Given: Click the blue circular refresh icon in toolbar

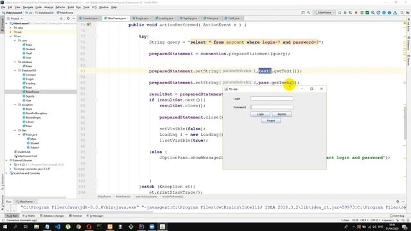Looking at the screenshot, I should click(x=378, y=13).
